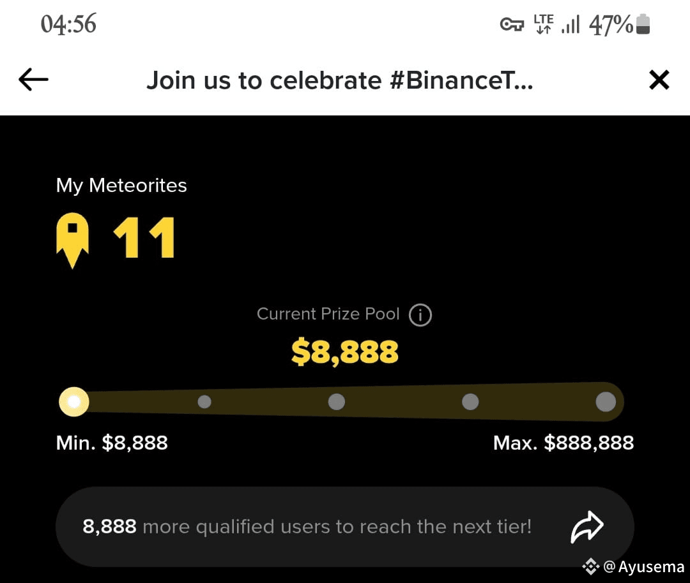Tap the VPN key status icon
Image resolution: width=690 pixels, height=583 pixels.
point(512,24)
